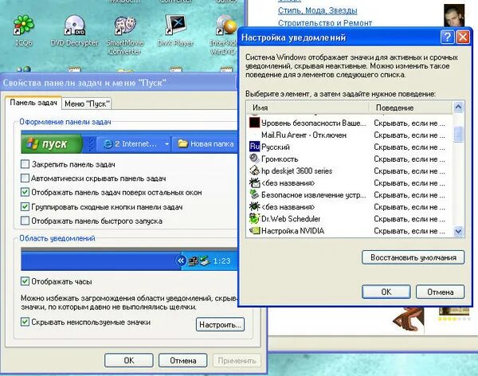
Task: Open behavior dropdown for Русский row
Action: tap(409, 147)
